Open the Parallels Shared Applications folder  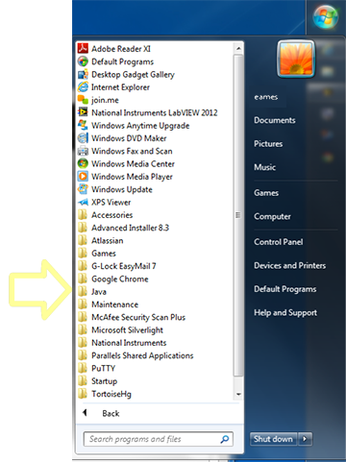coord(136,355)
